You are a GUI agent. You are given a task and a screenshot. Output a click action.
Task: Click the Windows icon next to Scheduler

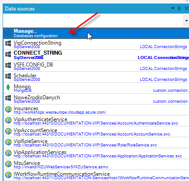[x=8, y=76]
